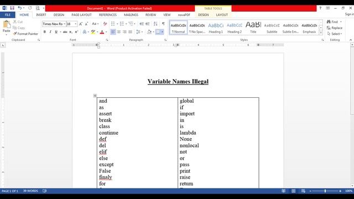Decrease font size with Shrink Font
This screenshot has height=199, width=354.
86,24
